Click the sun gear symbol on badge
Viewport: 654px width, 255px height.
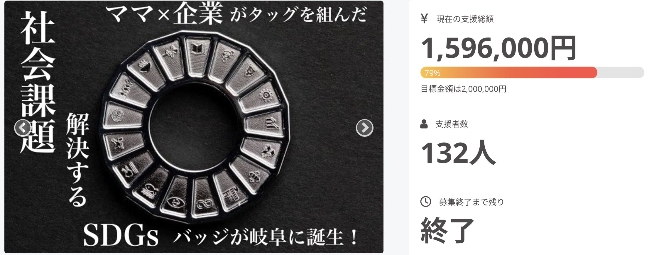point(265,96)
